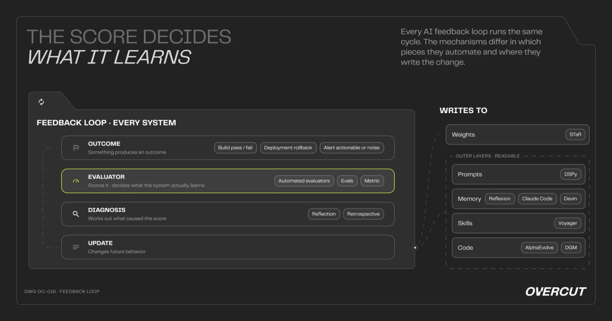Click the connector dot beside UPDATE row

click(x=415, y=248)
